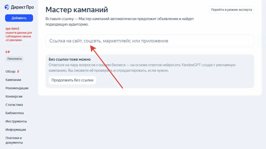
Task: Open Рекомендации in the sidebar
Action: 17,88
